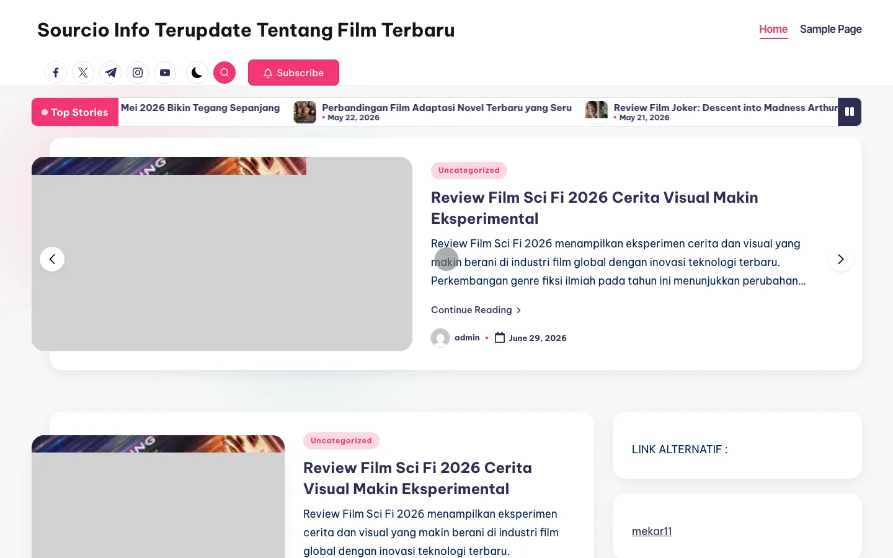The image size is (893, 558).
Task: Click the site title Sourcio Info Terupdate
Action: click(246, 30)
